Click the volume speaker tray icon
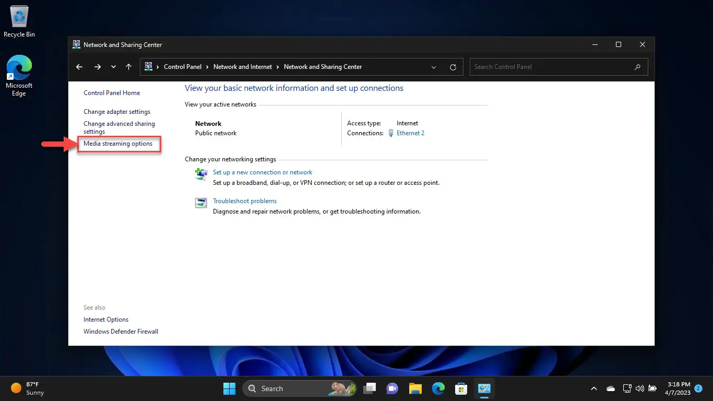The height and width of the screenshot is (401, 713). tap(640, 388)
